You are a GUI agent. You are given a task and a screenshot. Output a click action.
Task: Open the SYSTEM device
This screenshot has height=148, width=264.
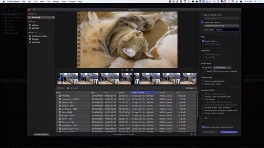point(35,28)
